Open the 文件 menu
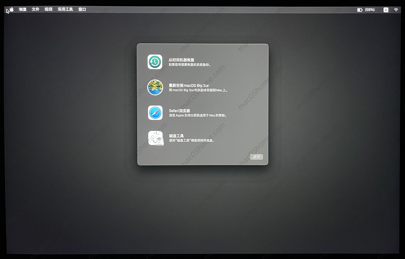This screenshot has width=405, height=259. point(36,10)
